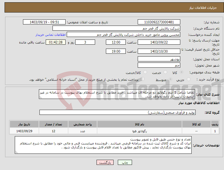Click the resize grip of شرح کلی نیاز textarea

41,97
